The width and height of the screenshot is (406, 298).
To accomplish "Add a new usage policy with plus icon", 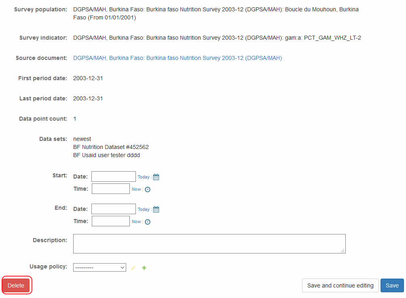I will pyautogui.click(x=144, y=268).
